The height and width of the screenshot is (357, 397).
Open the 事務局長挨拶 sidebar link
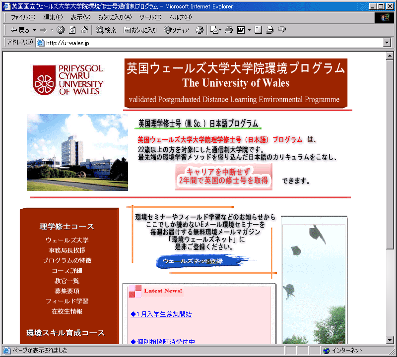coord(67,250)
